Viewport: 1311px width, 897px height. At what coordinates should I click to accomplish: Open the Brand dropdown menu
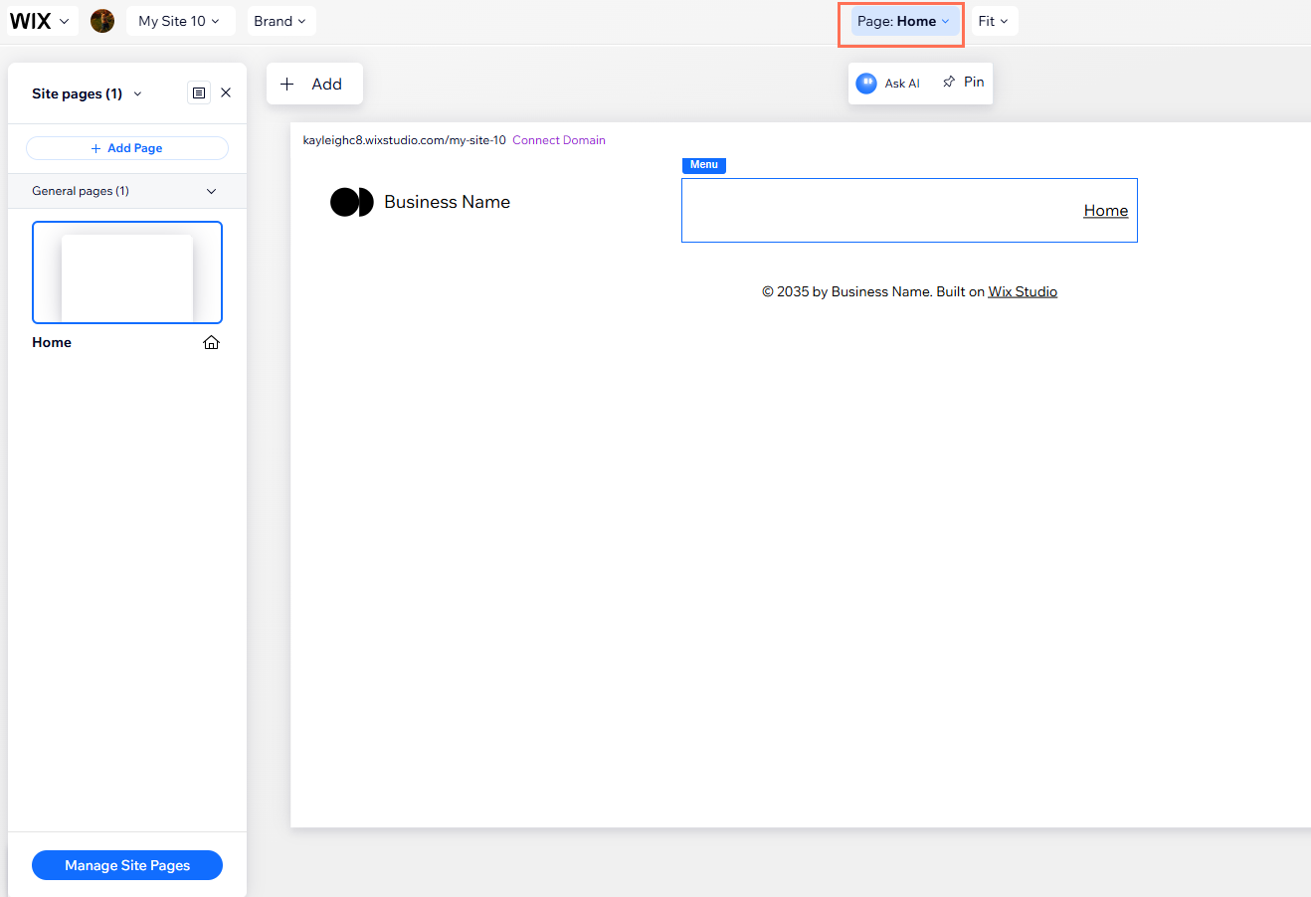pos(281,21)
